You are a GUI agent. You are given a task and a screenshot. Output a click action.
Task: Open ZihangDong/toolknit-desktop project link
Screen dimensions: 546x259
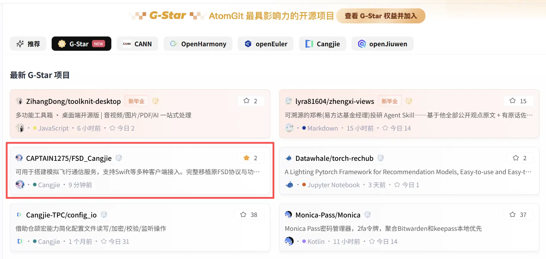click(73, 101)
